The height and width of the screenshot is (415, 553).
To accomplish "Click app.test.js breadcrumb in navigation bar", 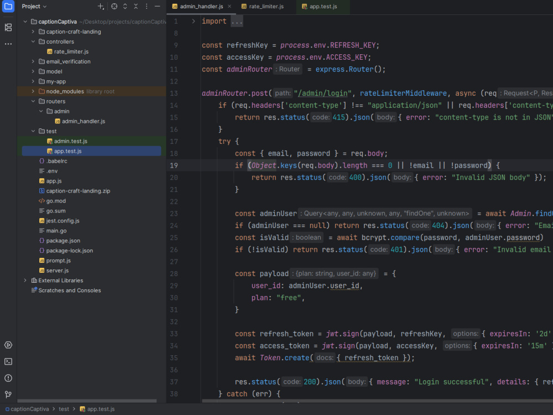I will [x=97, y=409].
